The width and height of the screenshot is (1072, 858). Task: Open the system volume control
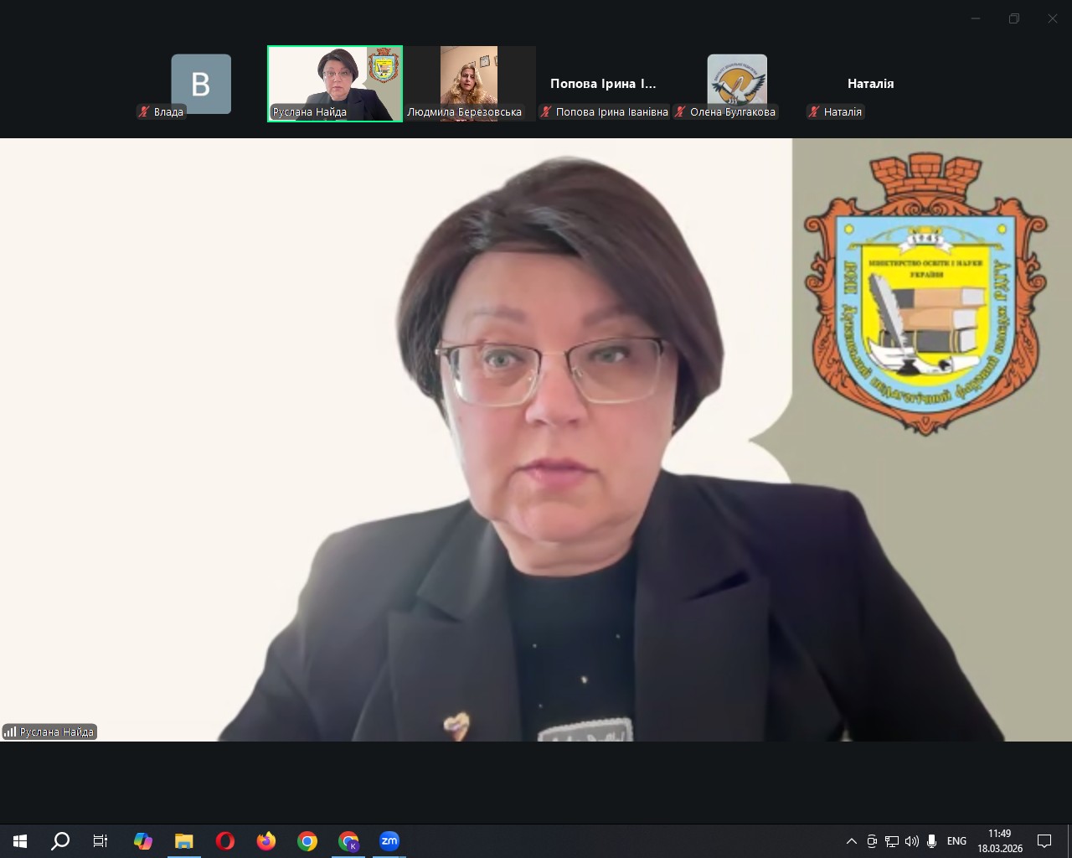[x=912, y=841]
